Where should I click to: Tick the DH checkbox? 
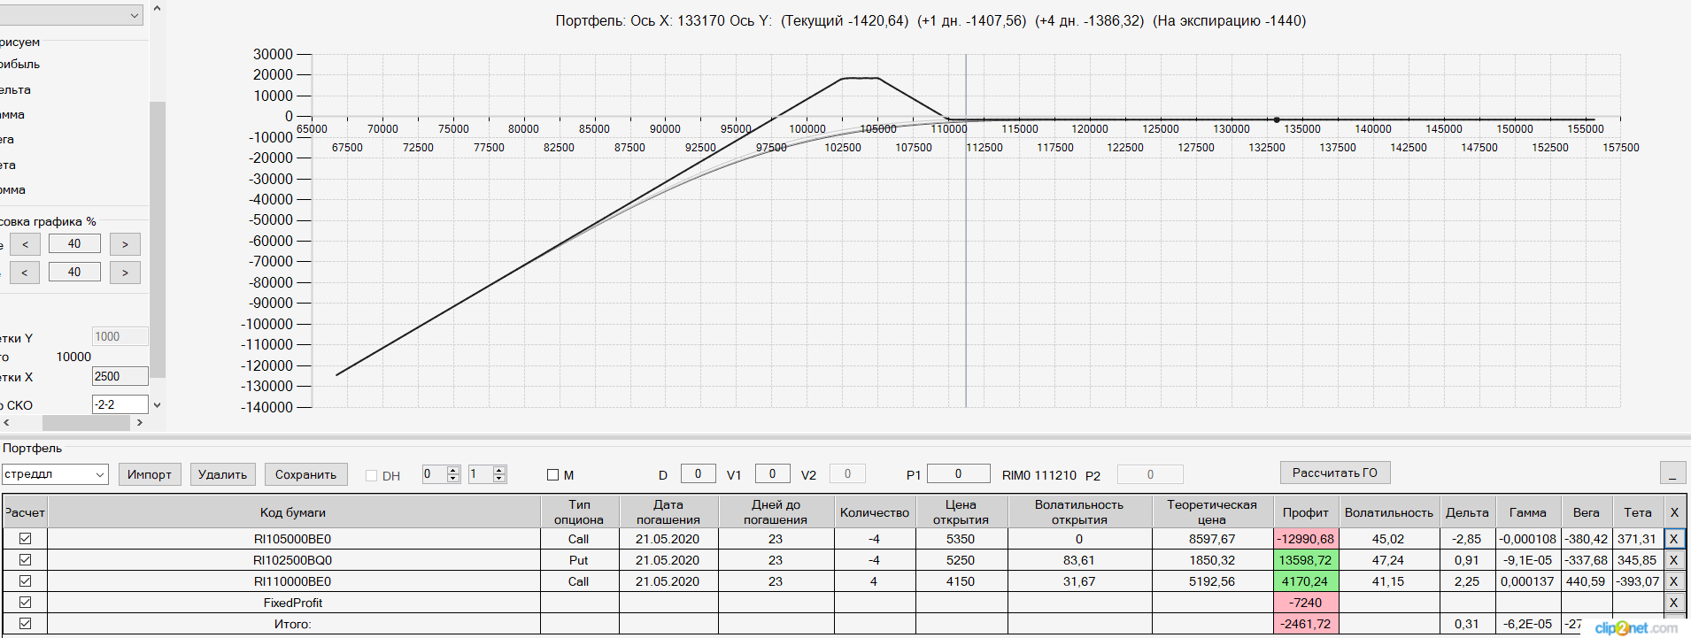372,476
